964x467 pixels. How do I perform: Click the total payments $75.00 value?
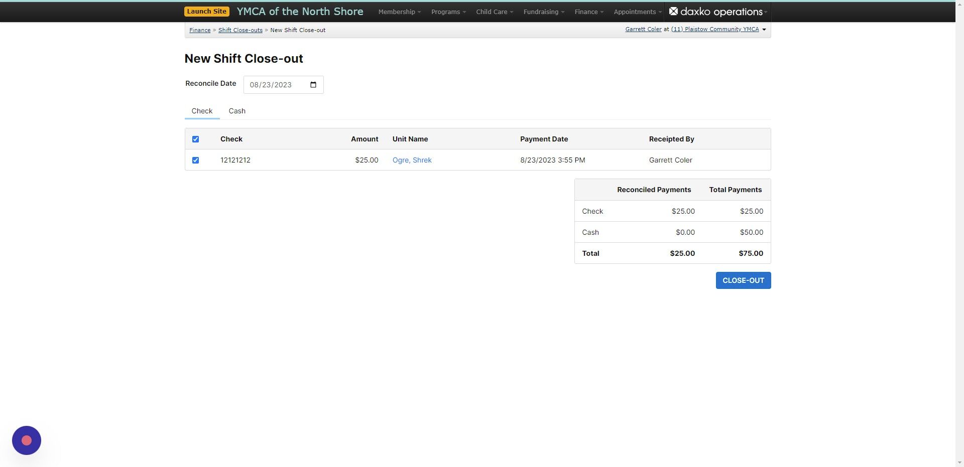coord(751,253)
